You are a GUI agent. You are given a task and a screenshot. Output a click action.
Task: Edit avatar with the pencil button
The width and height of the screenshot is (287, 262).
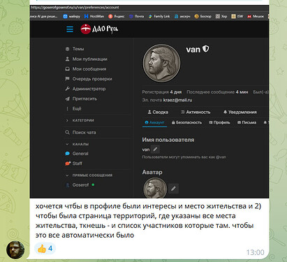click(x=173, y=189)
